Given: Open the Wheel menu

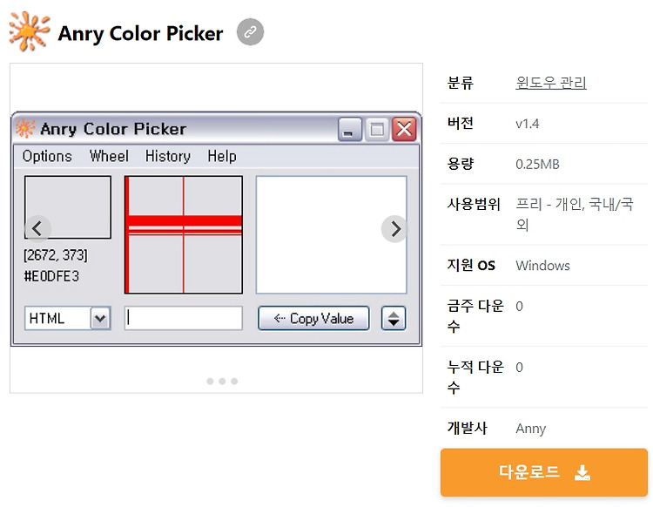Looking at the screenshot, I should (x=109, y=156).
